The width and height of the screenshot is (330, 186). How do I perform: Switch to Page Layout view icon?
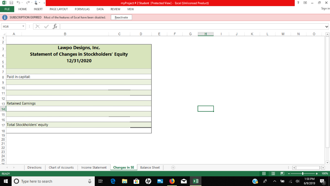pyautogui.click(x=273, y=173)
